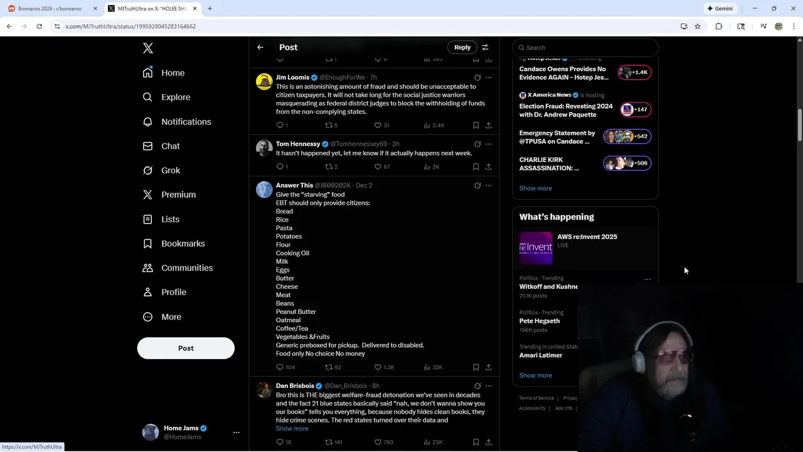Focus the X Search field

585,48
